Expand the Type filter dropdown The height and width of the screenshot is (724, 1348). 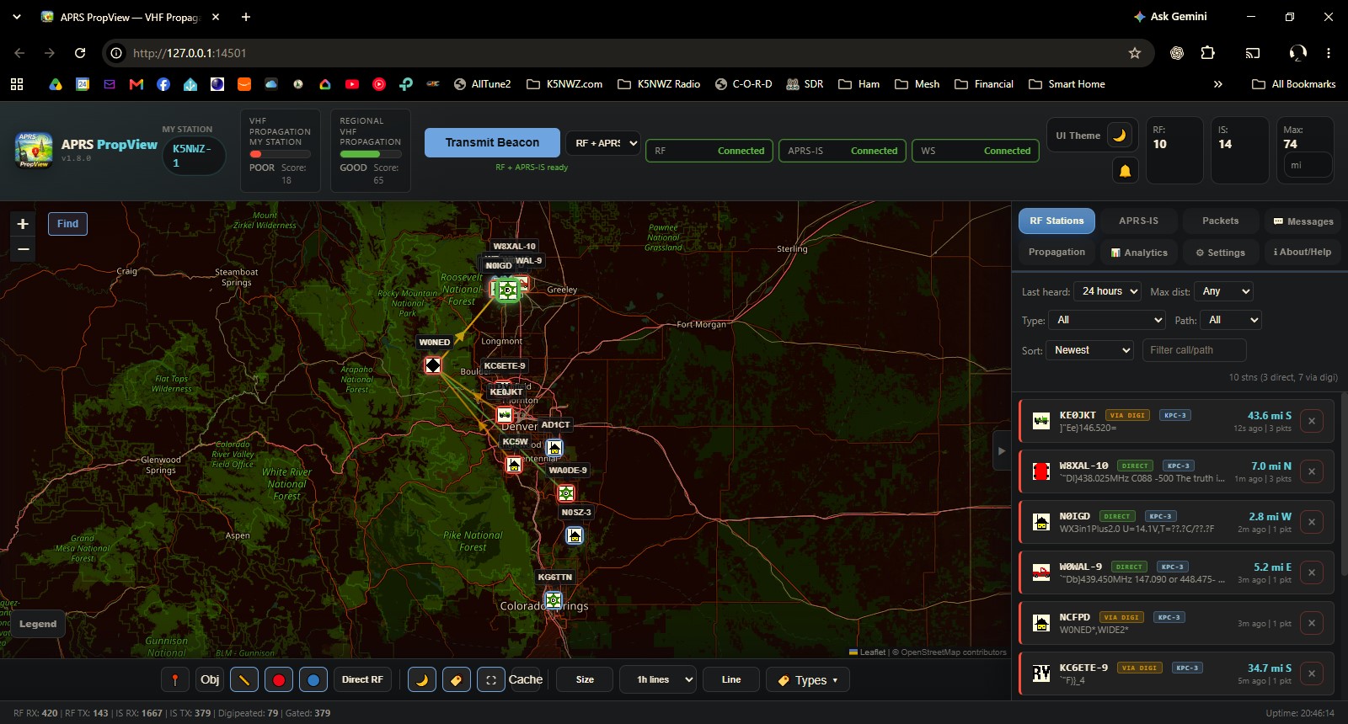[x=1107, y=320]
